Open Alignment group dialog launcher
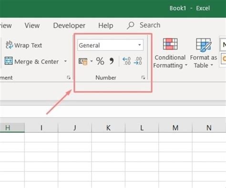This screenshot has height=188, width=226. [69, 78]
